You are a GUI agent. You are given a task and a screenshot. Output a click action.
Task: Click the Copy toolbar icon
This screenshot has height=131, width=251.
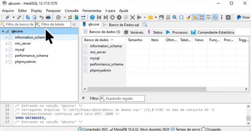point(28,17)
